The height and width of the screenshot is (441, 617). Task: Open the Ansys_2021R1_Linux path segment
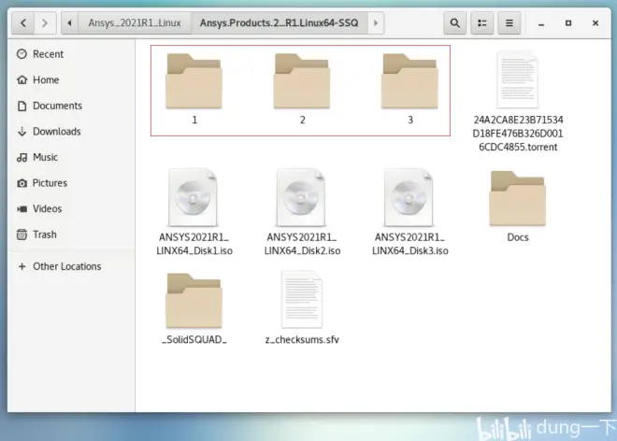tap(135, 23)
